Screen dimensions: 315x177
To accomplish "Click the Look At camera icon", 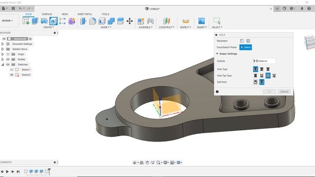I will (142, 163).
